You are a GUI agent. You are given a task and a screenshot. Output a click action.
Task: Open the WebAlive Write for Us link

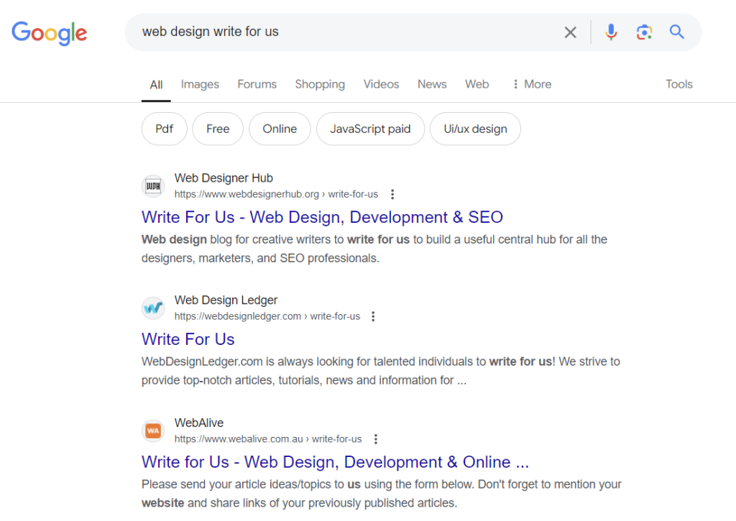coord(335,462)
